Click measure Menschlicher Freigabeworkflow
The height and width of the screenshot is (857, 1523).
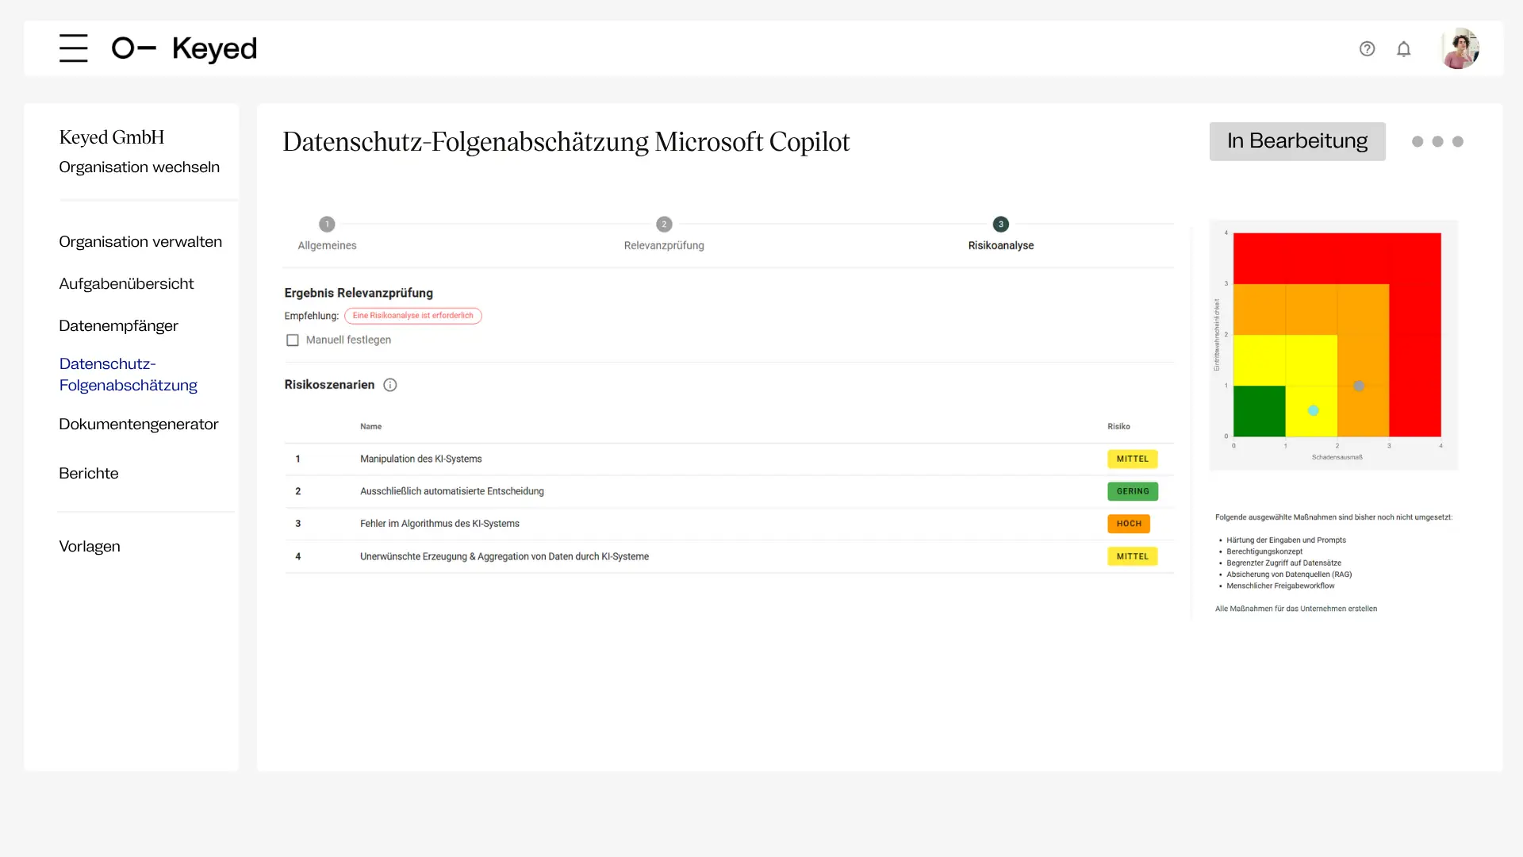click(1280, 586)
